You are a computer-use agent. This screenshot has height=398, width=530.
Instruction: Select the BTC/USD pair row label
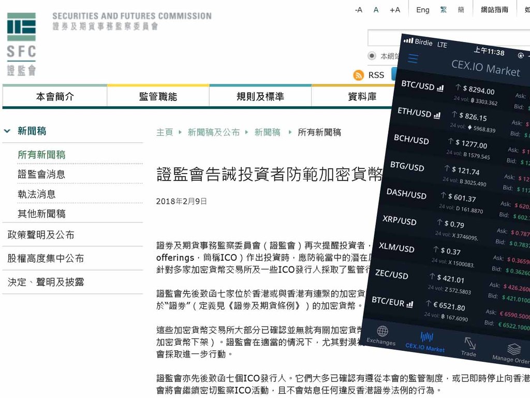tap(418, 85)
